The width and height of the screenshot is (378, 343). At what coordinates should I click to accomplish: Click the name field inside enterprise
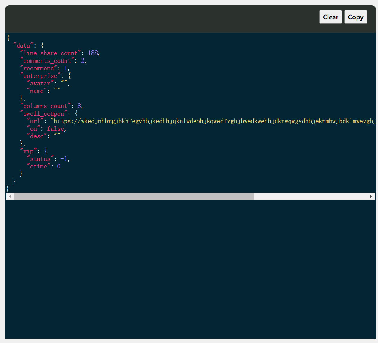coord(37,91)
